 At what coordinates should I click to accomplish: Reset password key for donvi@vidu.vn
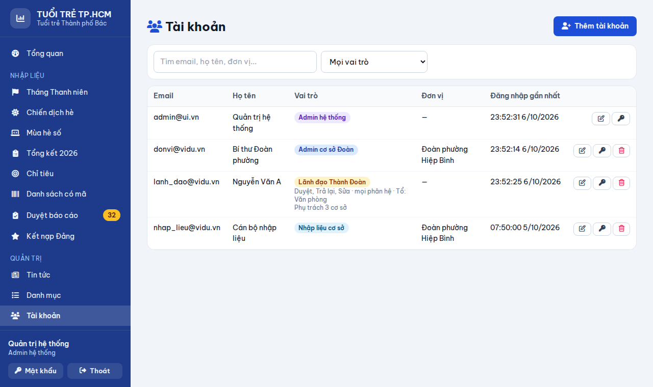(602, 151)
